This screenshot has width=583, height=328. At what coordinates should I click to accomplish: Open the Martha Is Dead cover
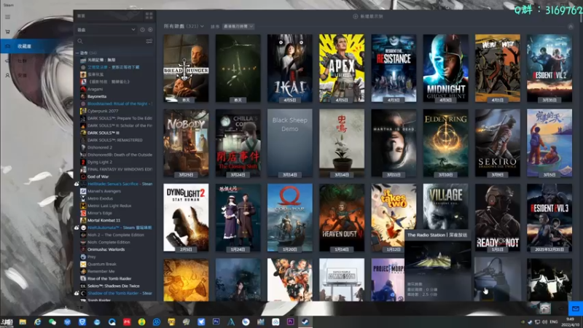[x=394, y=143]
